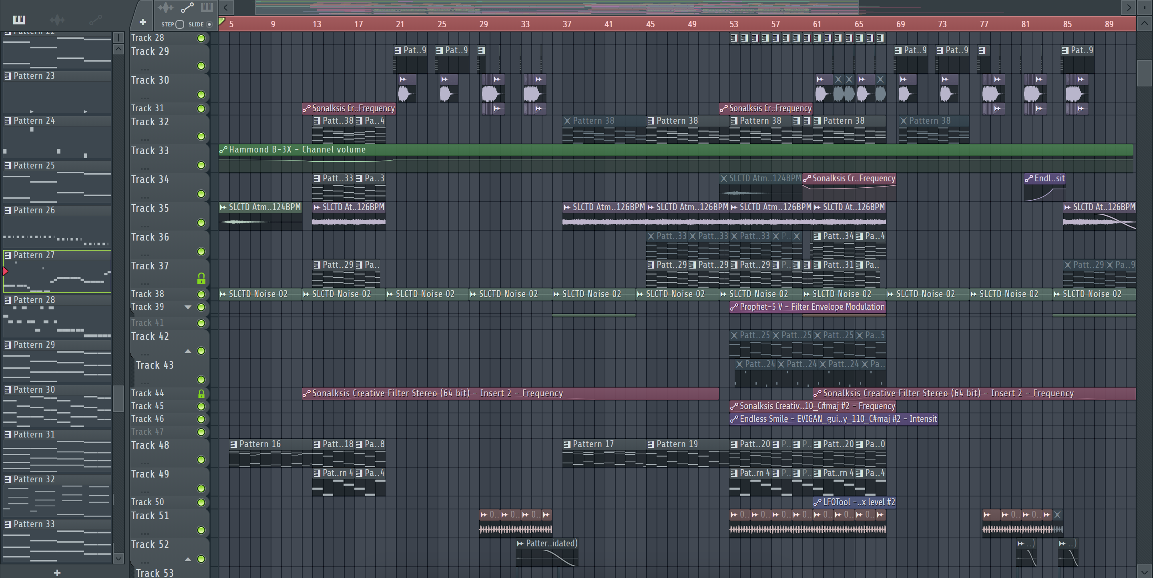Image resolution: width=1153 pixels, height=578 pixels.
Task: Click the playlist vertical scrollbar down arrow
Action: coord(1145,571)
